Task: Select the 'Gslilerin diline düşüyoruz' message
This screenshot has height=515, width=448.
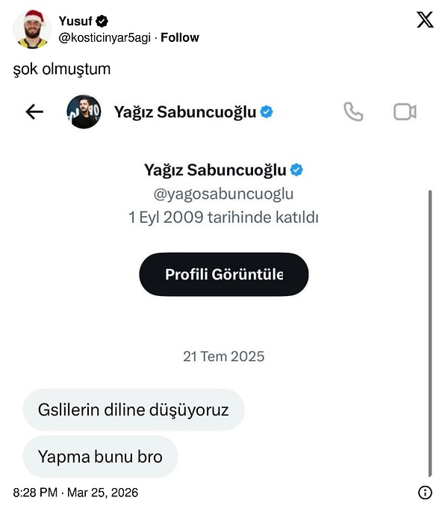Action: pyautogui.click(x=134, y=410)
